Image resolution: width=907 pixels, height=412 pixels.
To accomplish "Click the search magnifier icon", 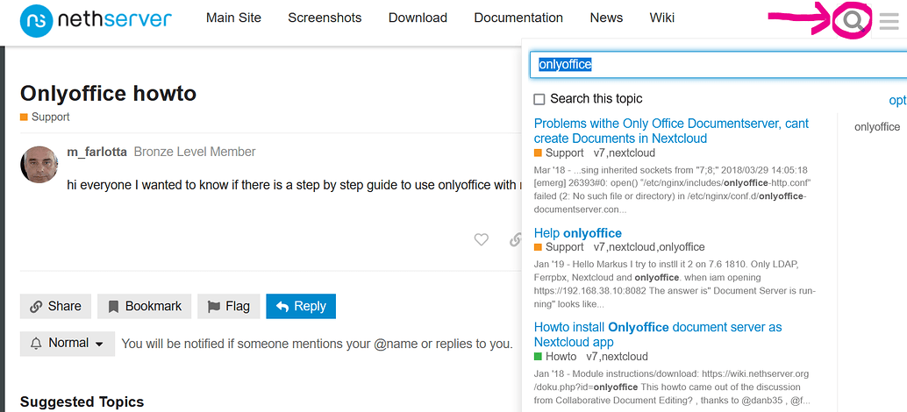I will click(x=853, y=21).
